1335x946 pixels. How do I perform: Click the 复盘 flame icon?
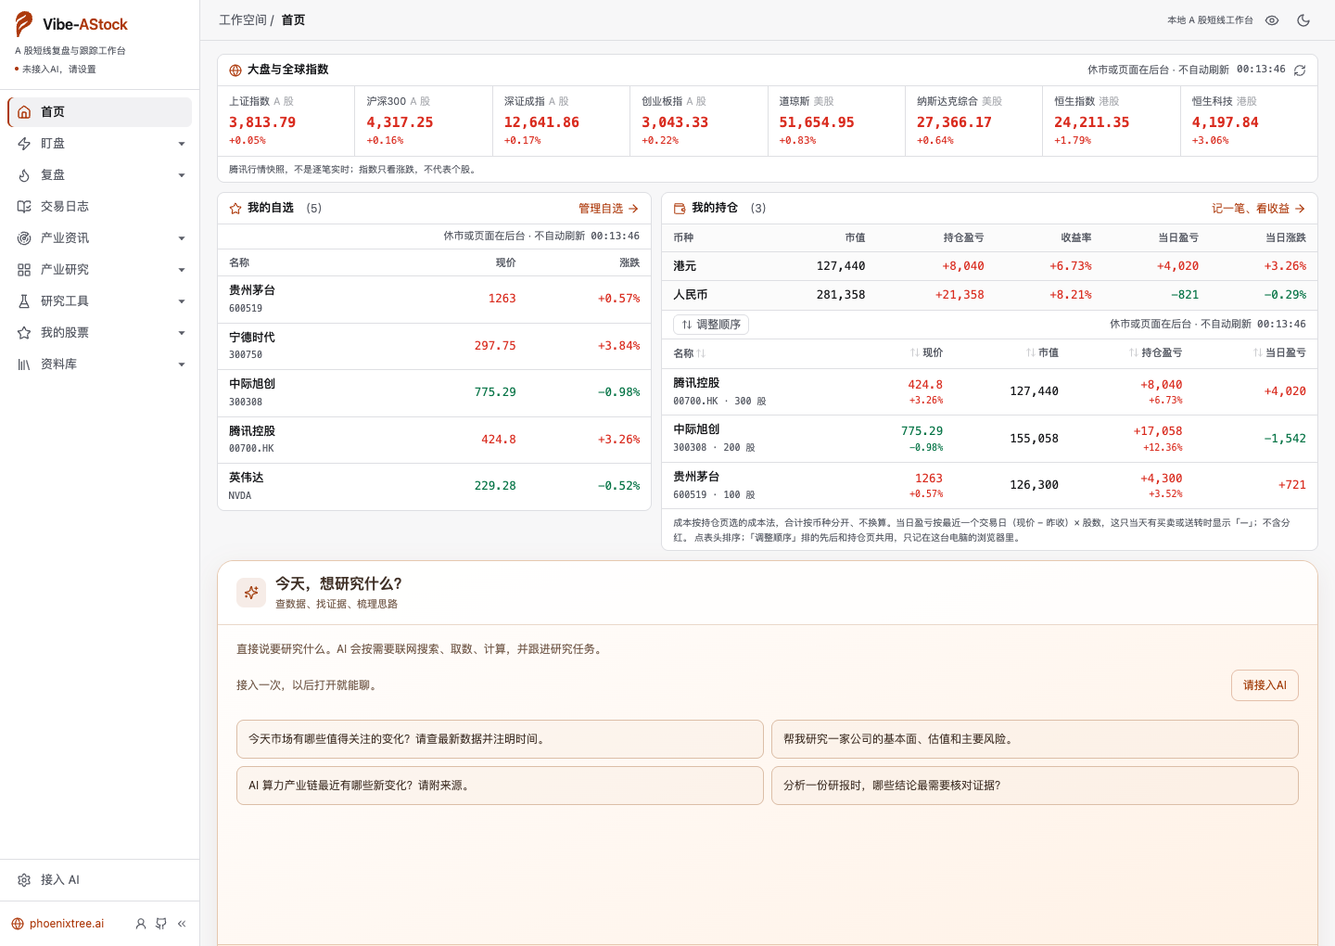[24, 175]
